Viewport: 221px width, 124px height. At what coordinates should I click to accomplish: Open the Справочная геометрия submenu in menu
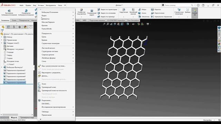[56, 43]
